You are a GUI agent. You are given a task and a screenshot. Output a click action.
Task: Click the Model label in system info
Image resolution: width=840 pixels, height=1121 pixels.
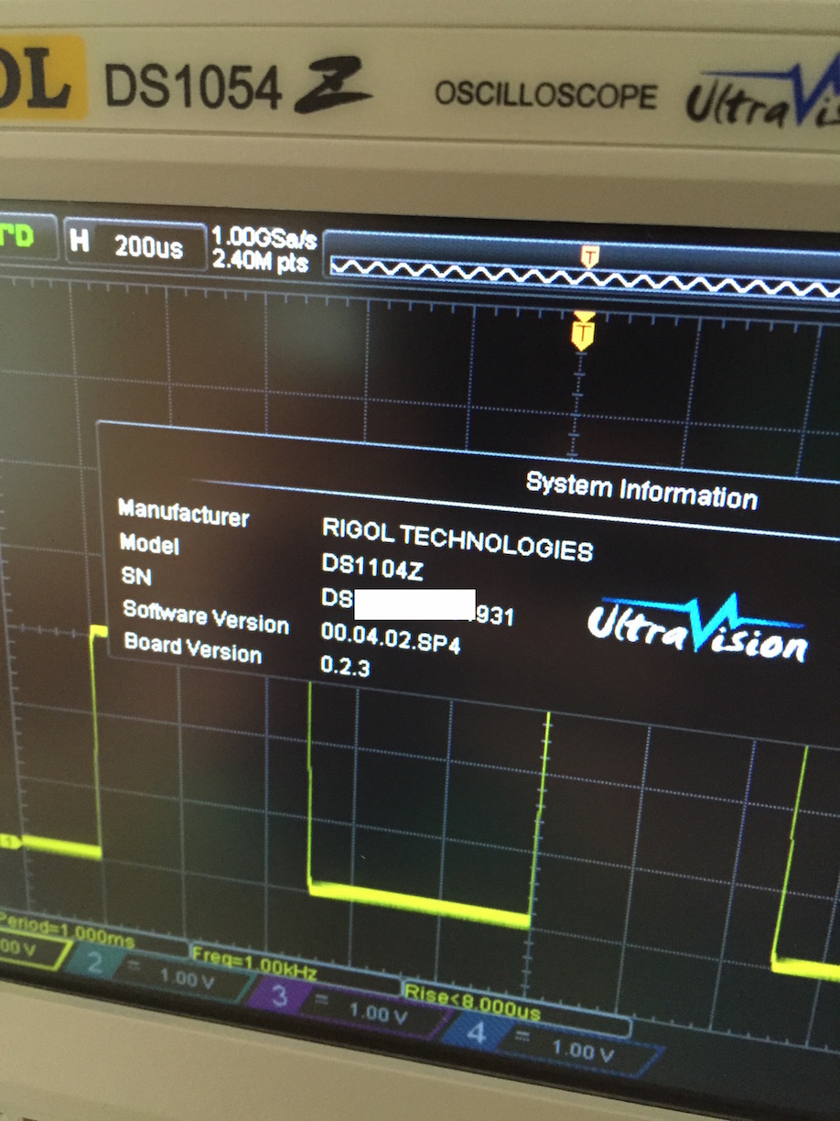[x=149, y=544]
